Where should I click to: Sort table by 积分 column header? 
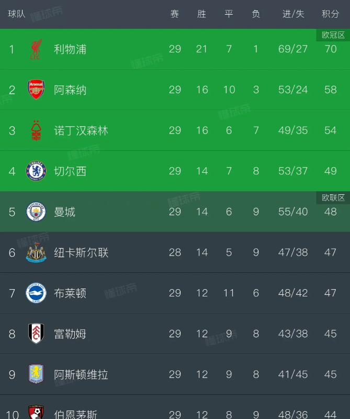click(x=331, y=14)
